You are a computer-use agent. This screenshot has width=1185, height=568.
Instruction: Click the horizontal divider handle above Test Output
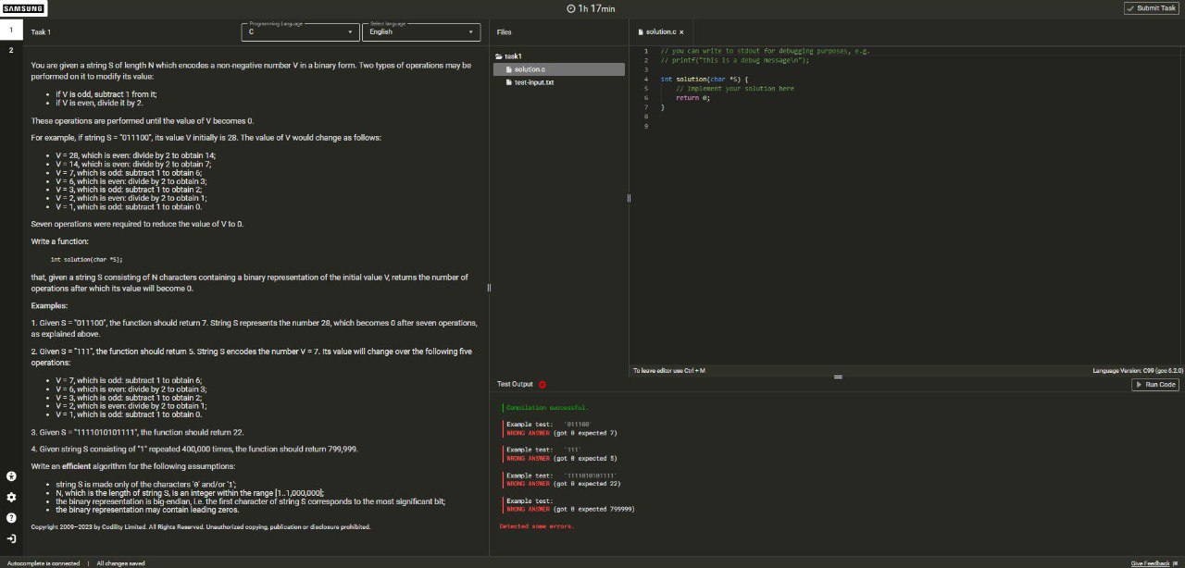(837, 377)
